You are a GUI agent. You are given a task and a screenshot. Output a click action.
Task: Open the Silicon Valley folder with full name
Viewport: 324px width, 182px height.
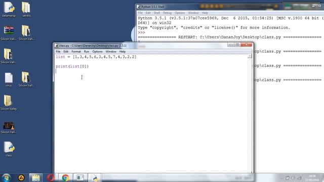tap(9, 103)
